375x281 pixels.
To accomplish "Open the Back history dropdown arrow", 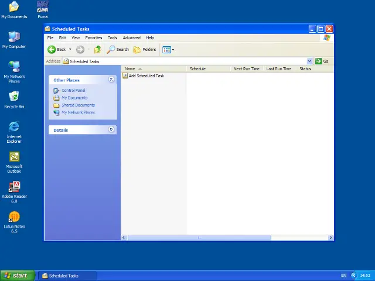I will (70, 49).
